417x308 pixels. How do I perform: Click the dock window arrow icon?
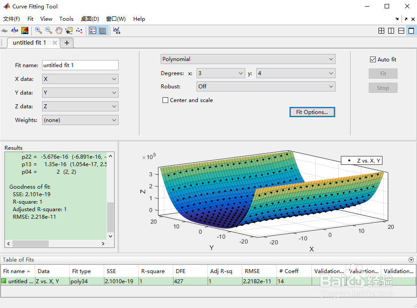click(x=397, y=19)
